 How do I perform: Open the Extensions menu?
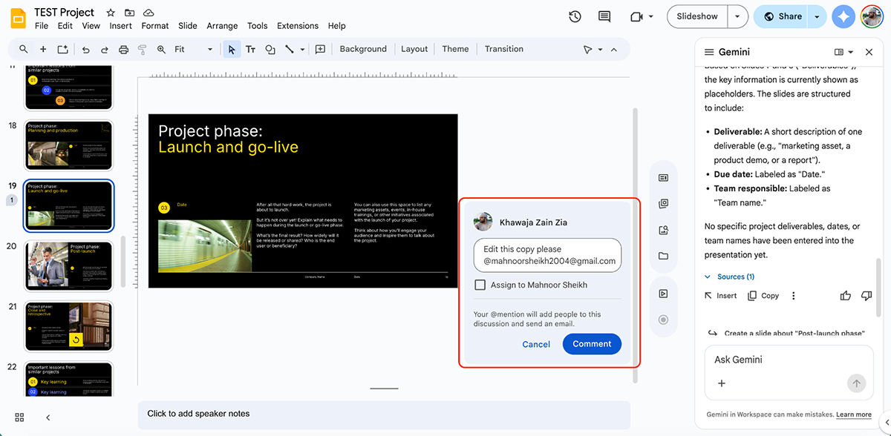point(297,25)
